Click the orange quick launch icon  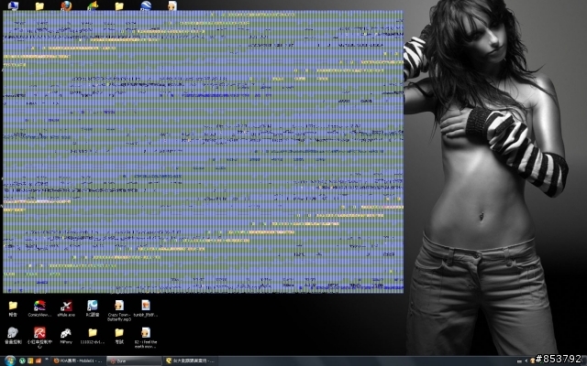(39, 361)
